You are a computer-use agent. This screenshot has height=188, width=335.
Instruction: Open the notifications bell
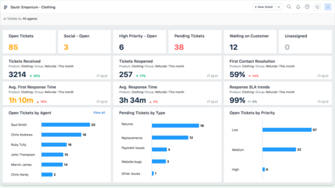pyautogui.click(x=298, y=7)
